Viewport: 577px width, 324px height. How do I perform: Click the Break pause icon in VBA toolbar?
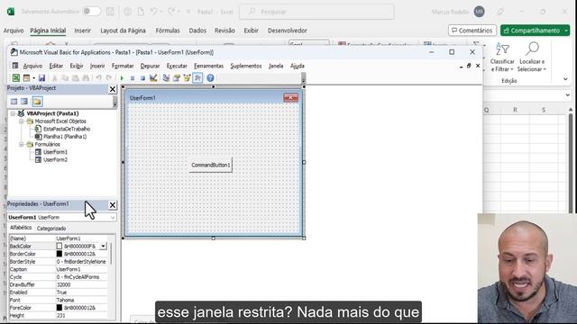[x=133, y=78]
